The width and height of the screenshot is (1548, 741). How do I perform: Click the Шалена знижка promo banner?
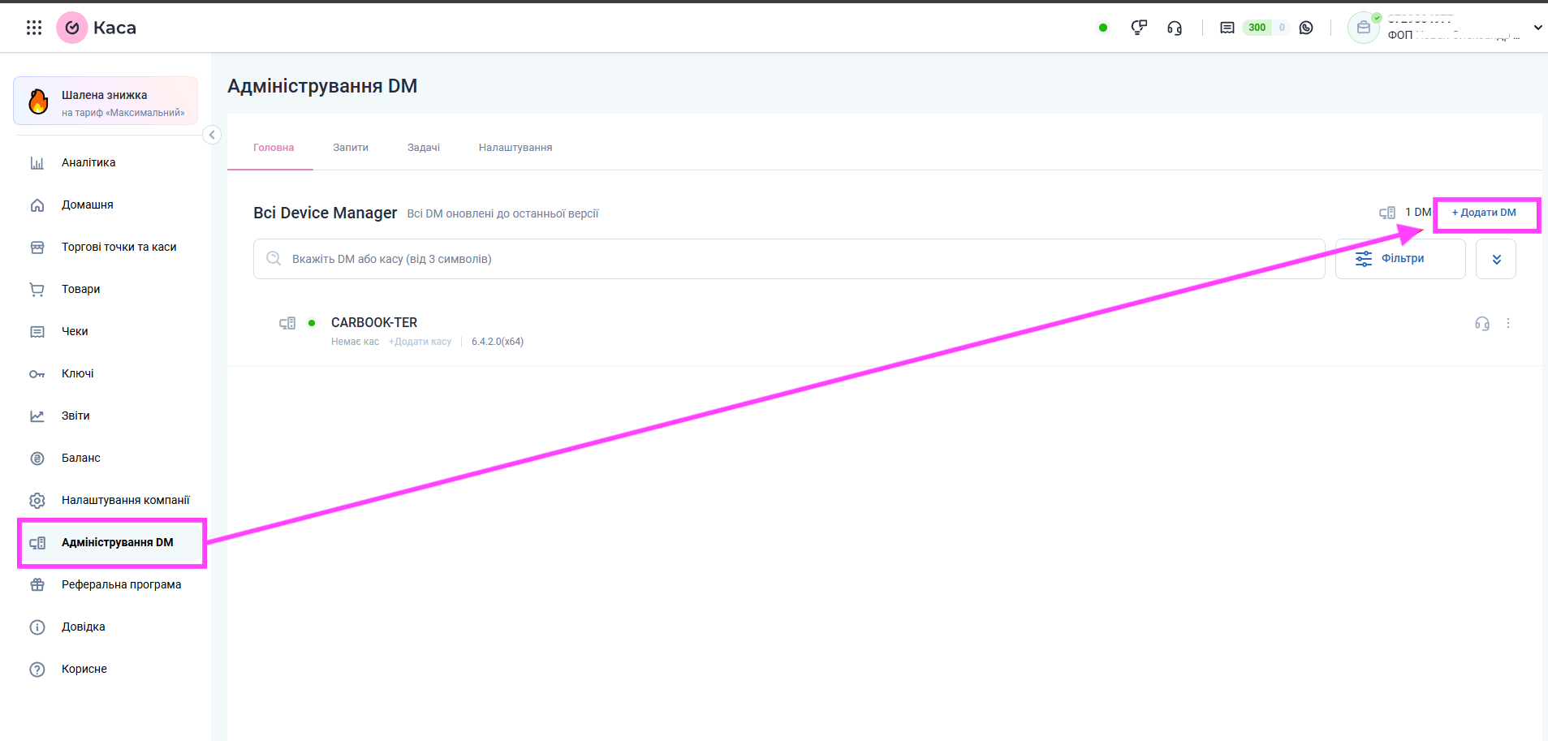(x=106, y=101)
